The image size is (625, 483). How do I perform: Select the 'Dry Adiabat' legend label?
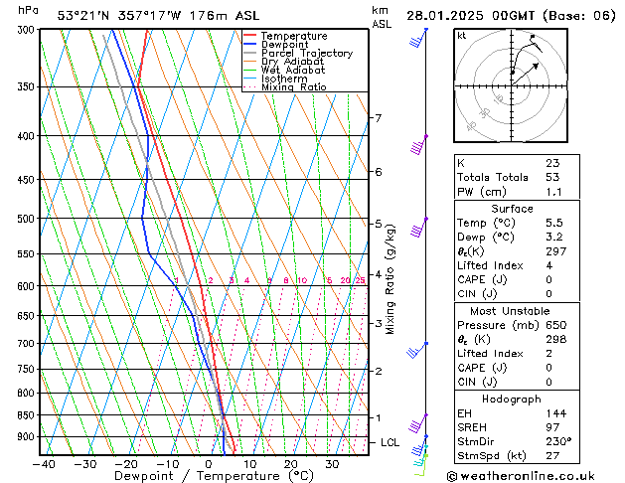[292, 62]
